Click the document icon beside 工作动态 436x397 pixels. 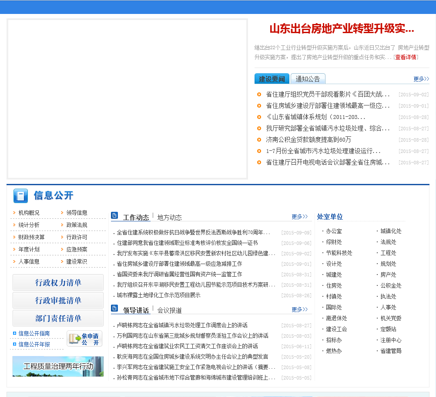pos(114,215)
